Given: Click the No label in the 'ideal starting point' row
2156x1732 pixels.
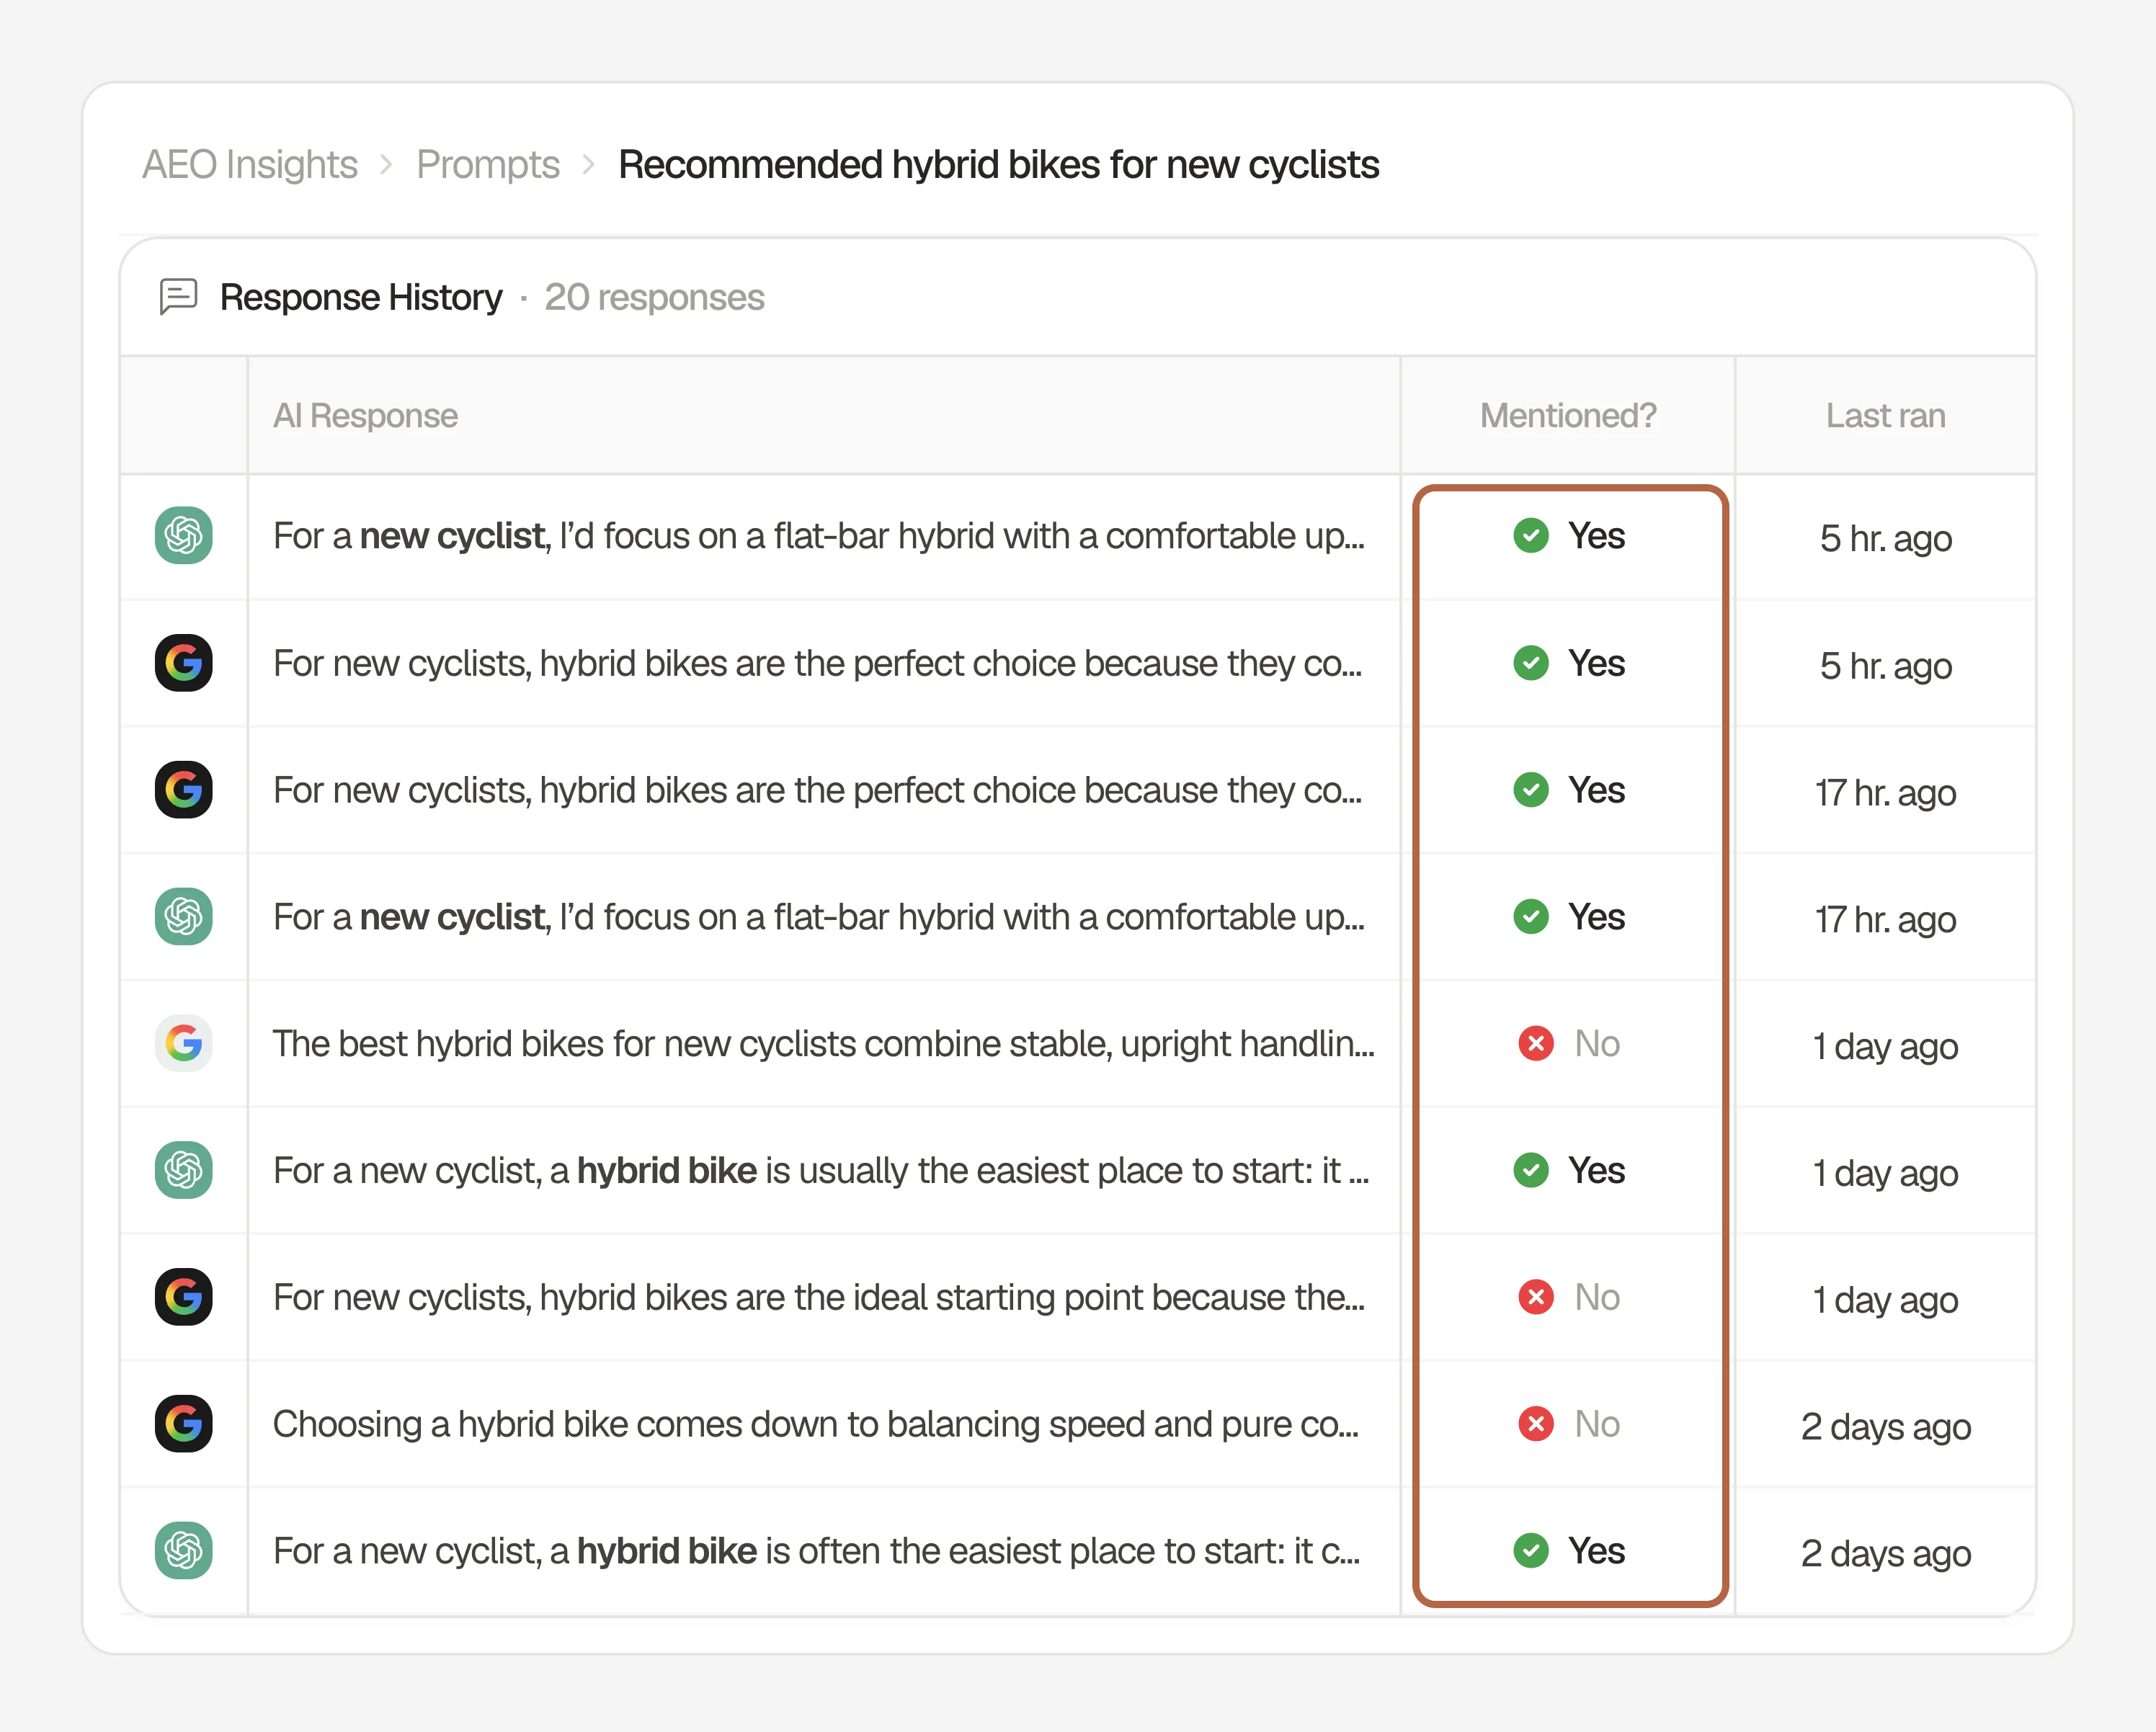Looking at the screenshot, I should pos(1597,1297).
